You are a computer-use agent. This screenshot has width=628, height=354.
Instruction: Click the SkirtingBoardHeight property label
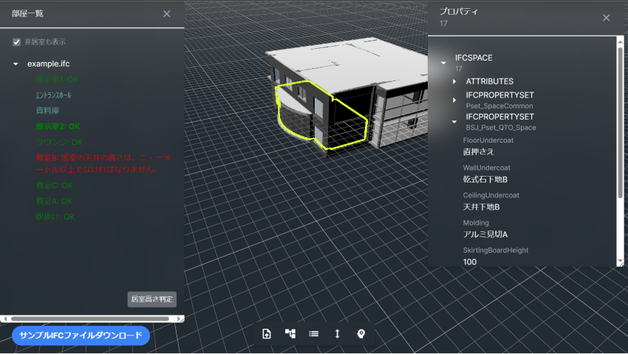496,251
